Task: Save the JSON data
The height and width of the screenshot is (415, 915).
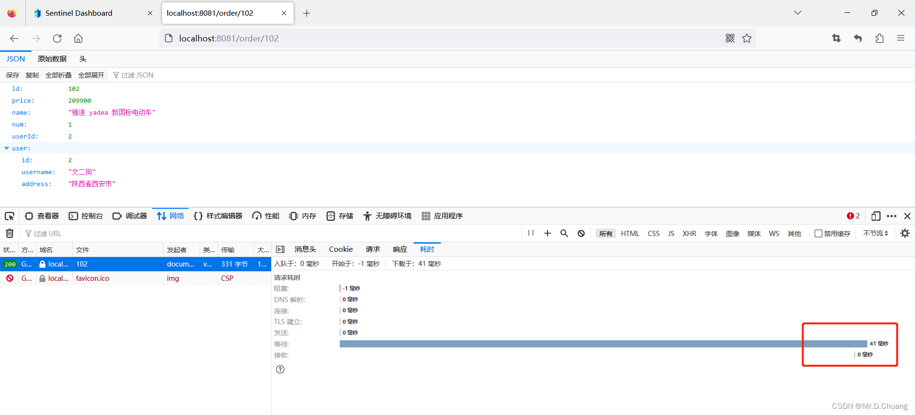Action: tap(12, 75)
